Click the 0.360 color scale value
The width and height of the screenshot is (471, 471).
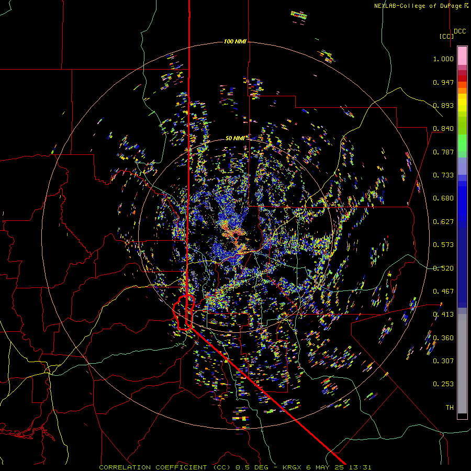tap(443, 338)
